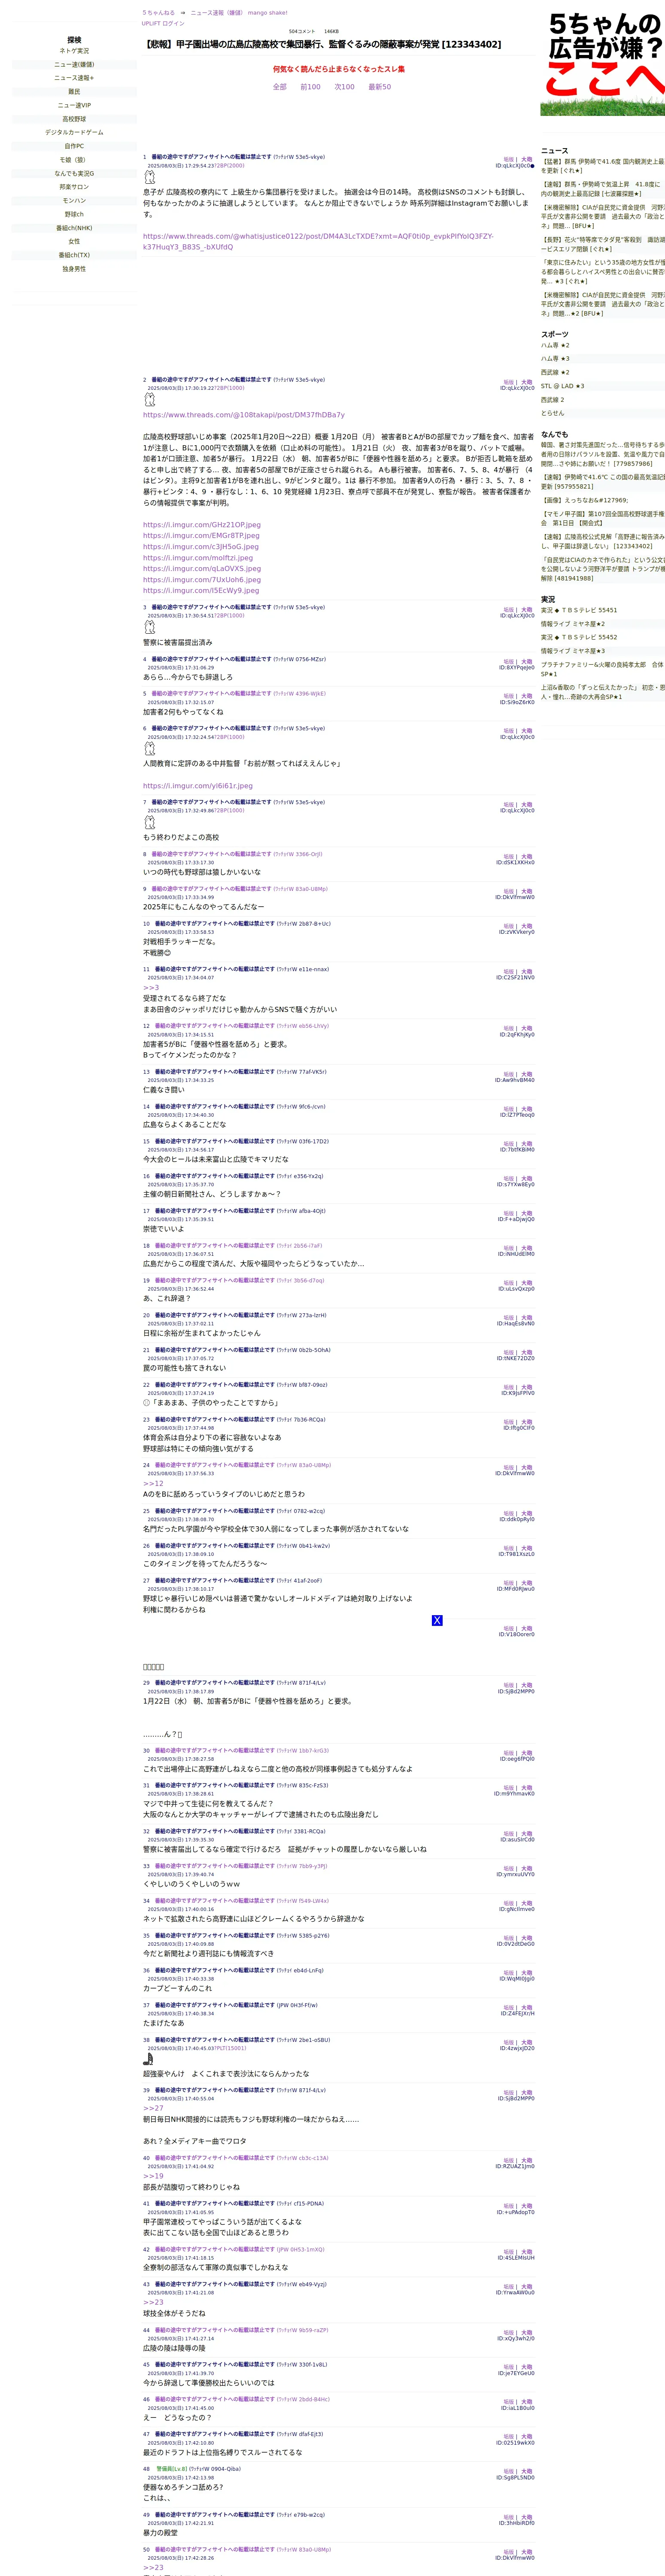Click the 前100 navigation link
This screenshot has width=665, height=2576.
(x=310, y=87)
